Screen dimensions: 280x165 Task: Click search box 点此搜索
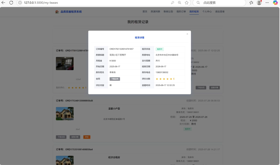[219, 3]
